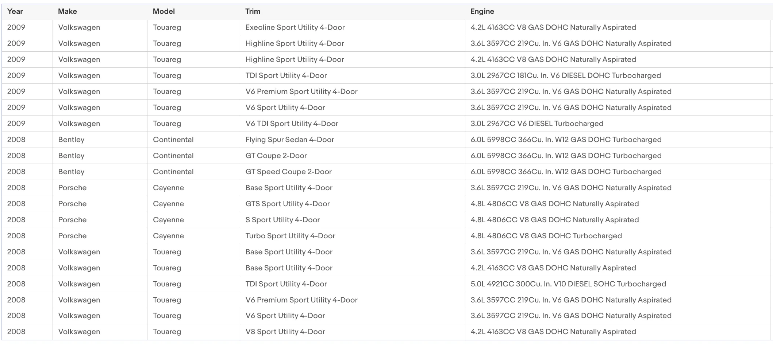Click the Porsche Cayenne Base Sport Utility cell
This screenshot has height=344, width=773.
click(352, 188)
